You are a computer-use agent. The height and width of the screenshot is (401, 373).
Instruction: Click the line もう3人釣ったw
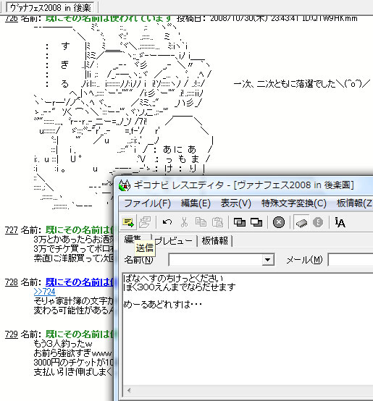[63, 344]
